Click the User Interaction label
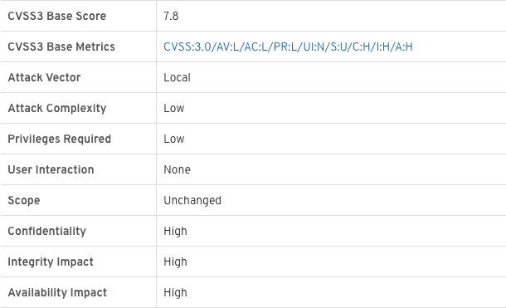506x308 pixels. click(x=51, y=169)
